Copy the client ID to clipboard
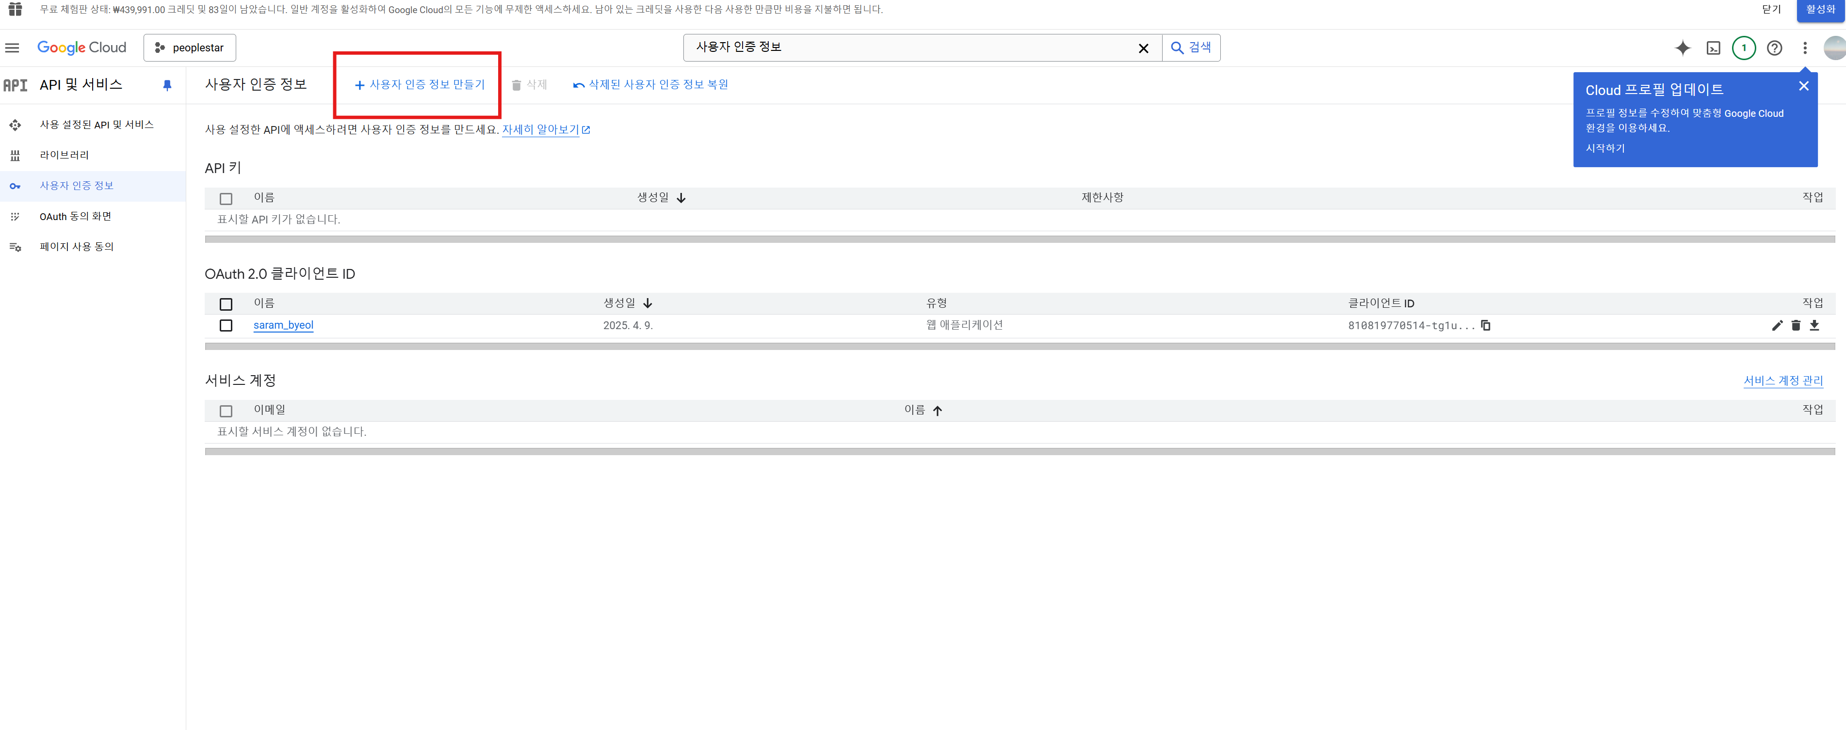 1486,325
